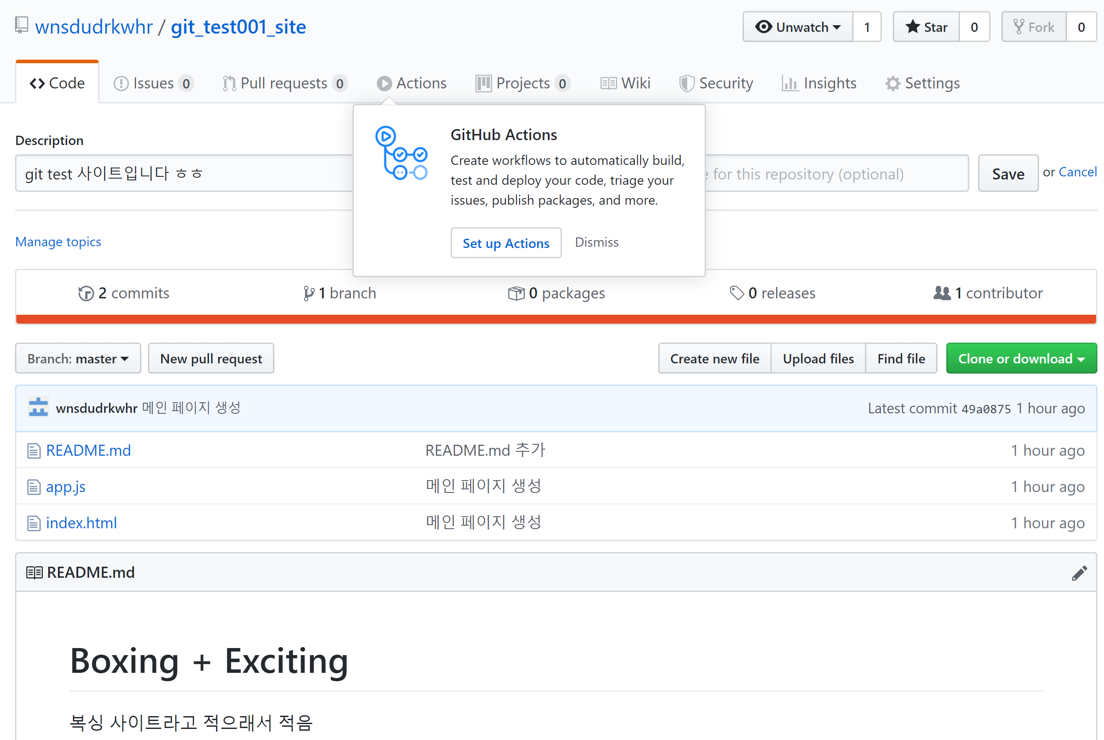The image size is (1104, 740).
Task: Cancel editing the description
Action: [1077, 172]
